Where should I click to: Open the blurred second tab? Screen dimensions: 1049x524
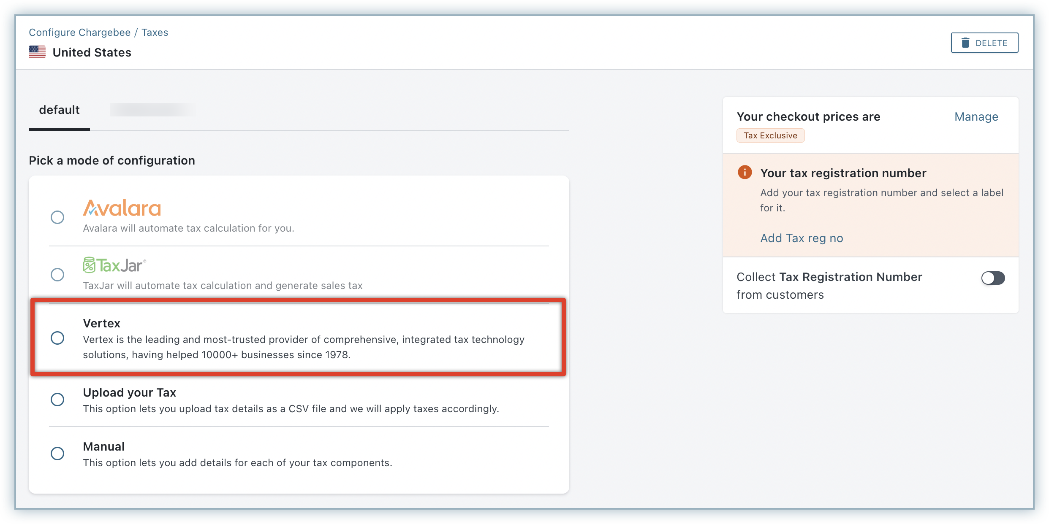[152, 110]
